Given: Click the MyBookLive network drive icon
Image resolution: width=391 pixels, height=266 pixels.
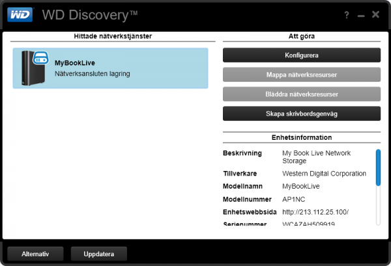Looking at the screenshot, I should [33, 68].
